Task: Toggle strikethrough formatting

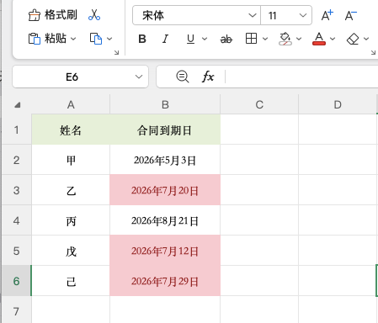Action: click(226, 39)
